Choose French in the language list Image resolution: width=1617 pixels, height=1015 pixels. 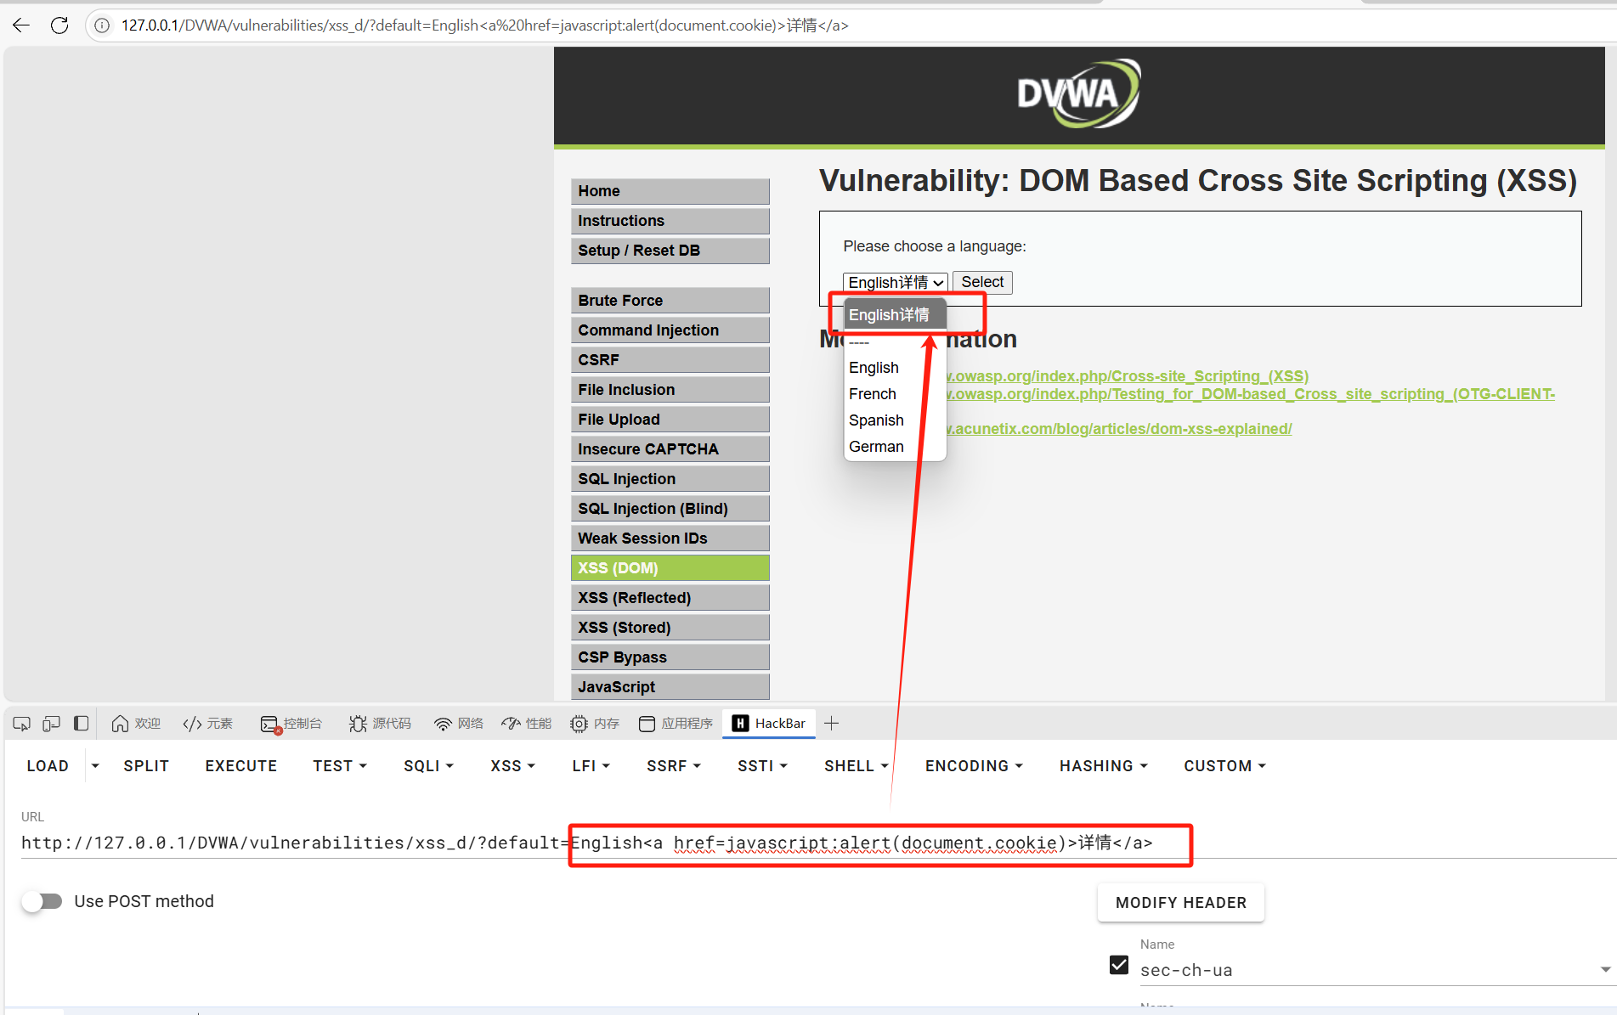click(895, 394)
